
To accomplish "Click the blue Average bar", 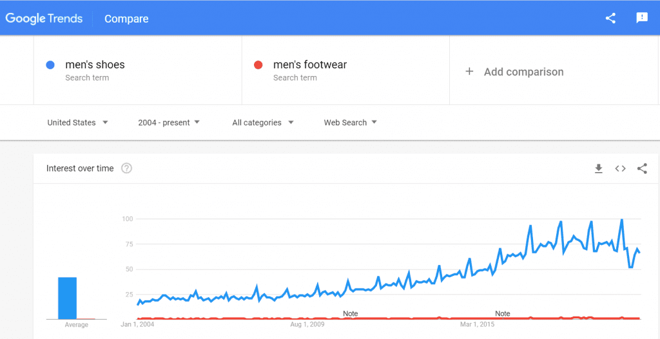I will tap(67, 298).
